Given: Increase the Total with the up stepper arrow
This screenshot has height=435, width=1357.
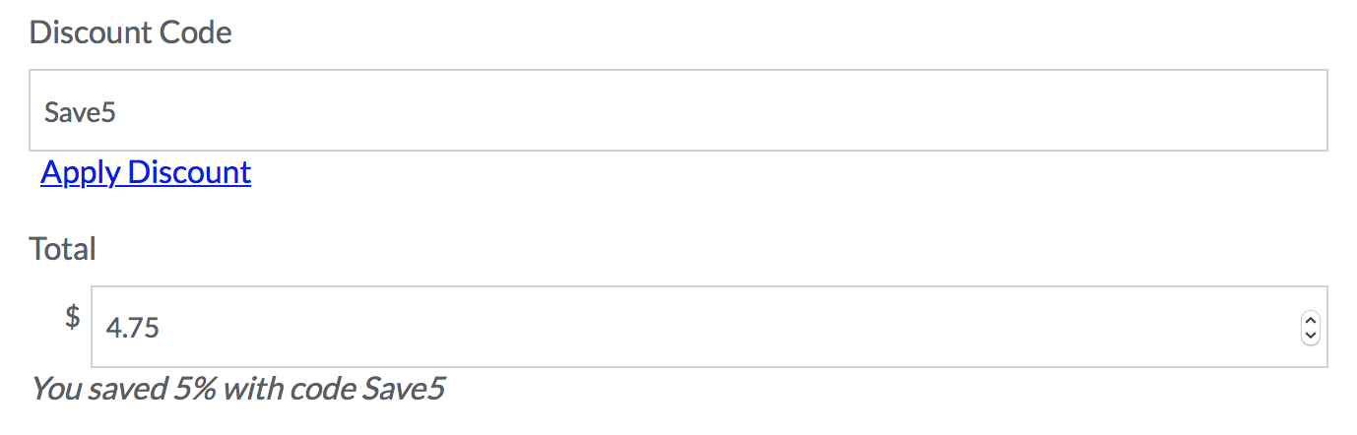Looking at the screenshot, I should pyautogui.click(x=1310, y=320).
